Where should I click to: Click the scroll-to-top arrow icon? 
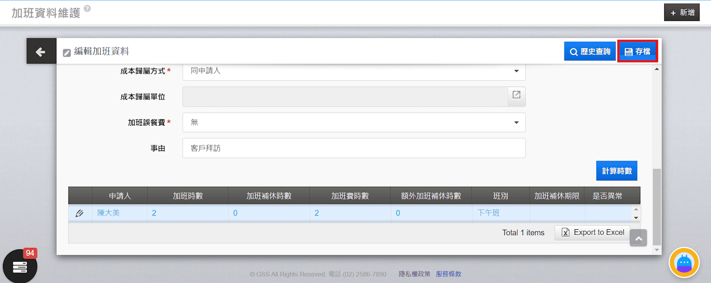(x=638, y=238)
